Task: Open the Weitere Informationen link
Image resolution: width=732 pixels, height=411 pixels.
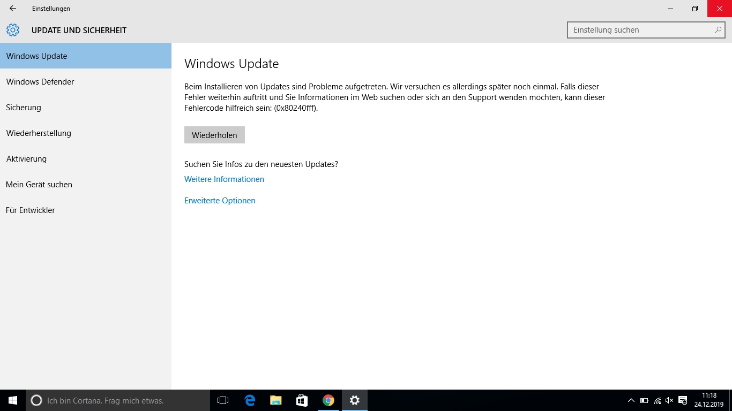Action: [x=224, y=179]
